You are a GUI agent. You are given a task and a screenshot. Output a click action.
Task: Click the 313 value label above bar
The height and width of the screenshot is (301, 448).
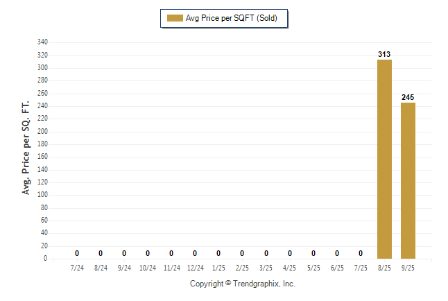click(384, 53)
